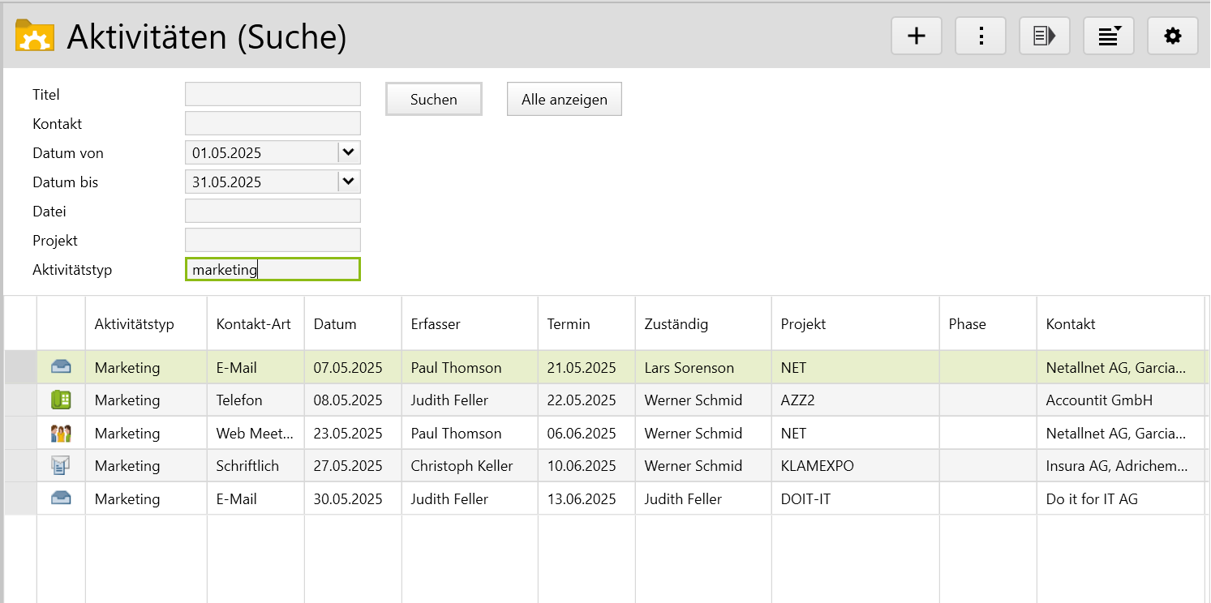
Task: Click the e-mail icon in DOIT-IT row
Action: (x=61, y=498)
